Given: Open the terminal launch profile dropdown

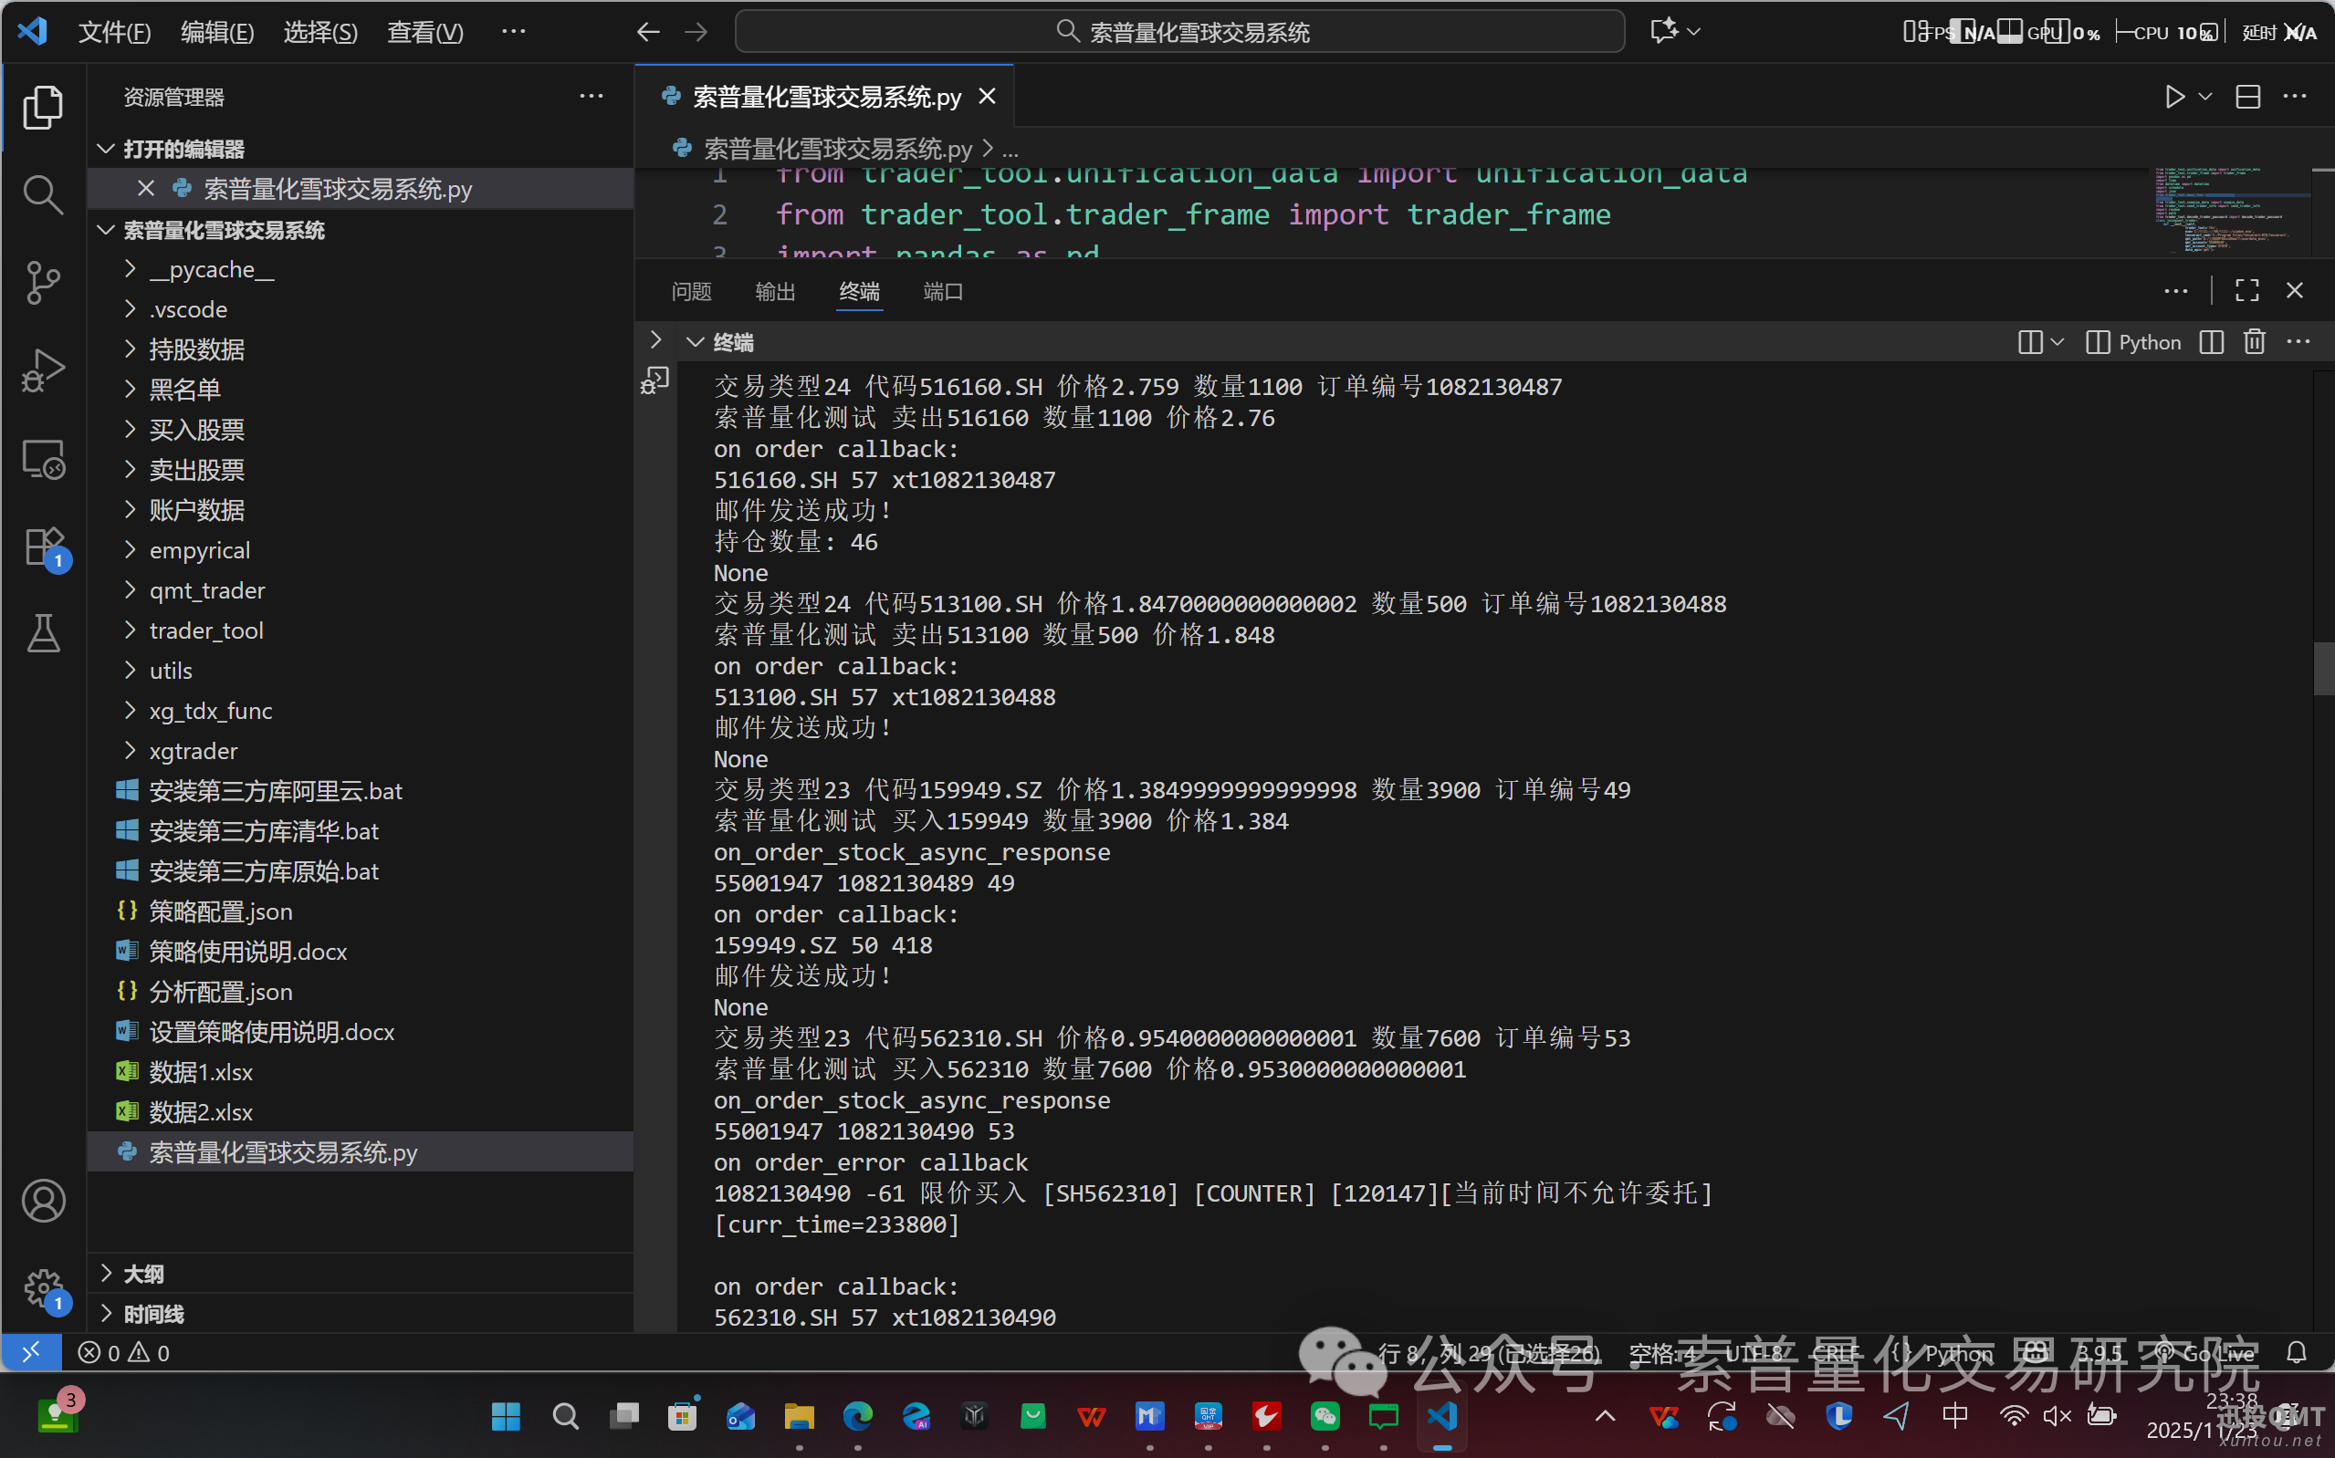Looking at the screenshot, I should coord(2059,341).
